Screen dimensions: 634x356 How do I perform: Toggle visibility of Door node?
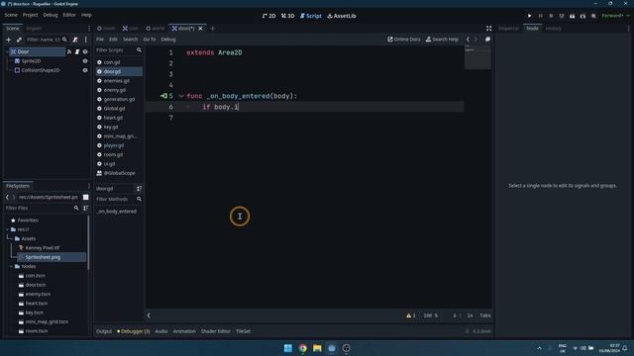[x=85, y=51]
